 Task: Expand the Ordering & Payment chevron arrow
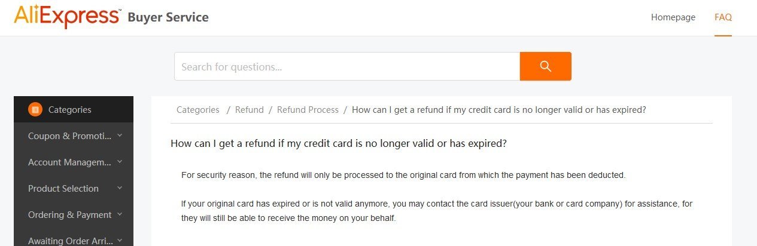click(x=120, y=214)
